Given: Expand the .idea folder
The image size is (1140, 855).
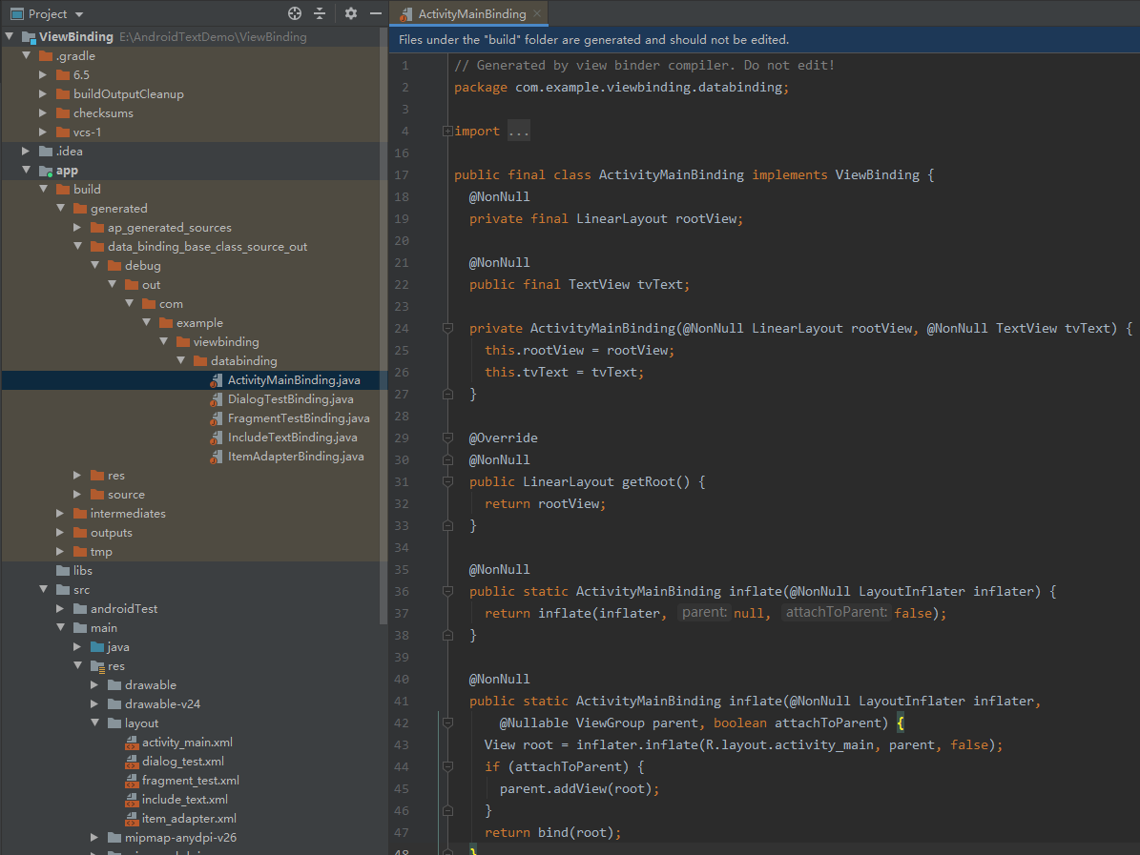Looking at the screenshot, I should pyautogui.click(x=26, y=152).
